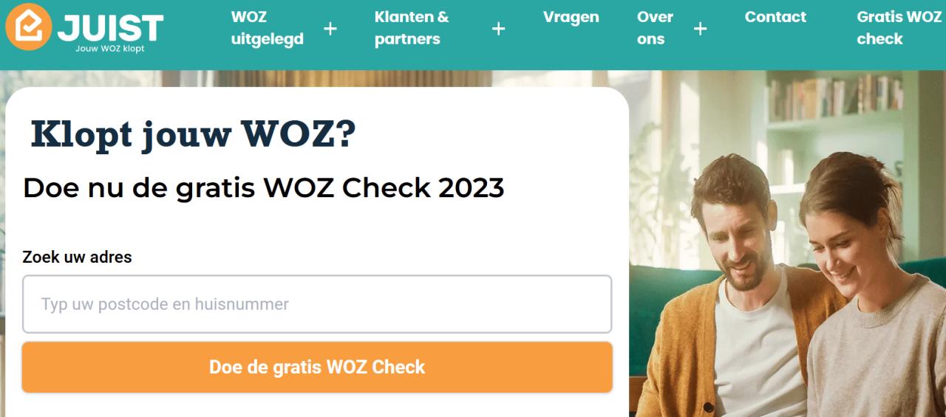Select 'Gratis WOZ check' in the navigation
946x417 pixels.
coord(899,28)
